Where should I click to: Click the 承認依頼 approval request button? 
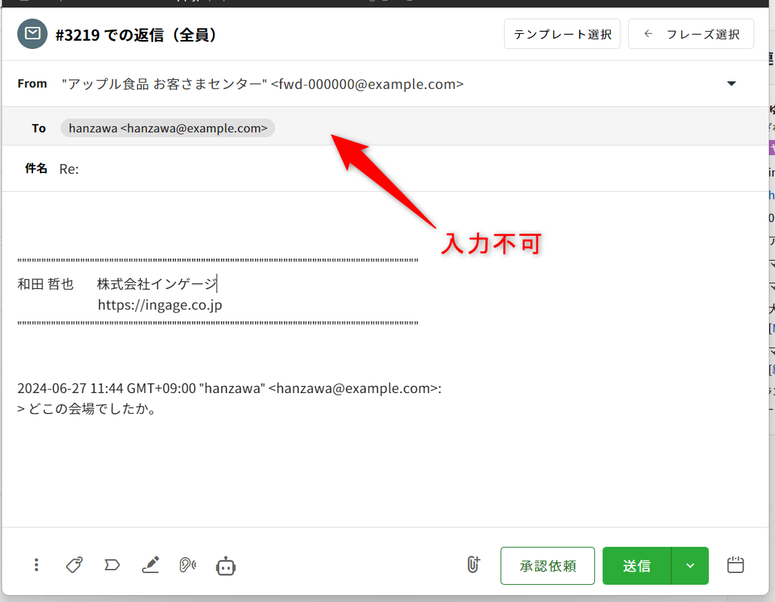547,565
